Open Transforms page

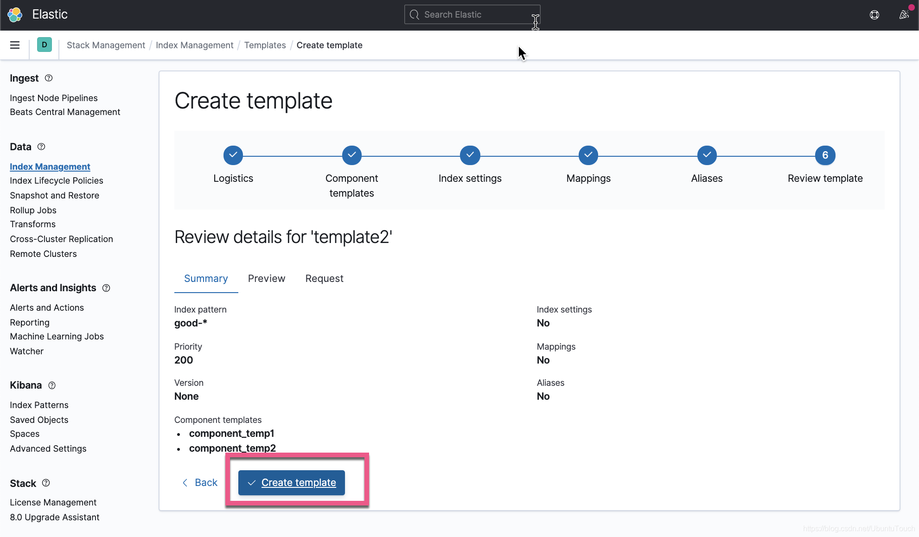coord(33,224)
